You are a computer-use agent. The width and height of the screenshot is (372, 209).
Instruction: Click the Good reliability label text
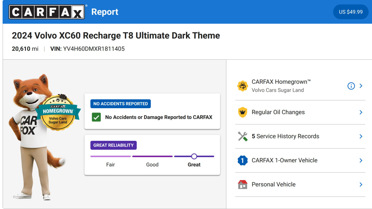(x=152, y=165)
